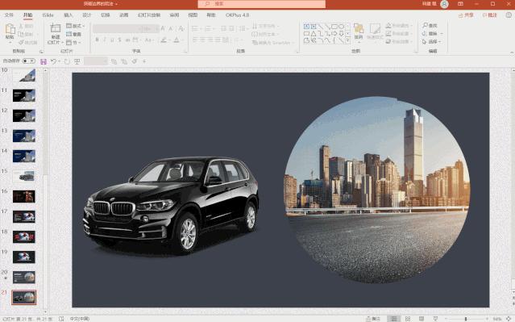The width and height of the screenshot is (515, 322).
Task: Select slide 16 thumbnail
Action: [24, 196]
